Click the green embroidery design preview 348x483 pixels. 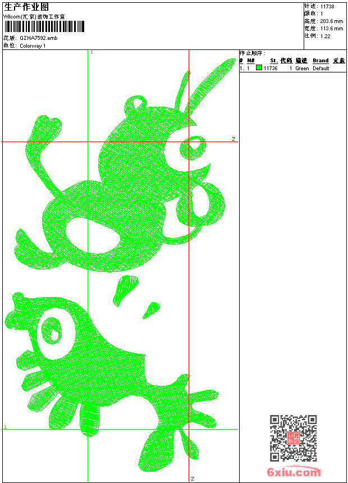pyautogui.click(x=120, y=265)
